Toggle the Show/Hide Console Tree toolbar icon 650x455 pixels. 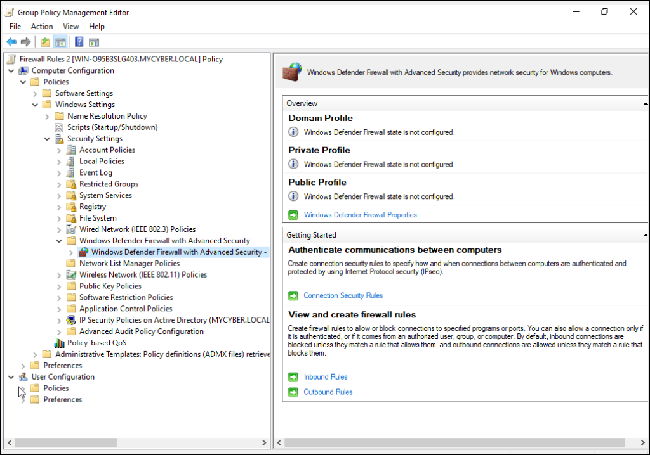(60, 42)
